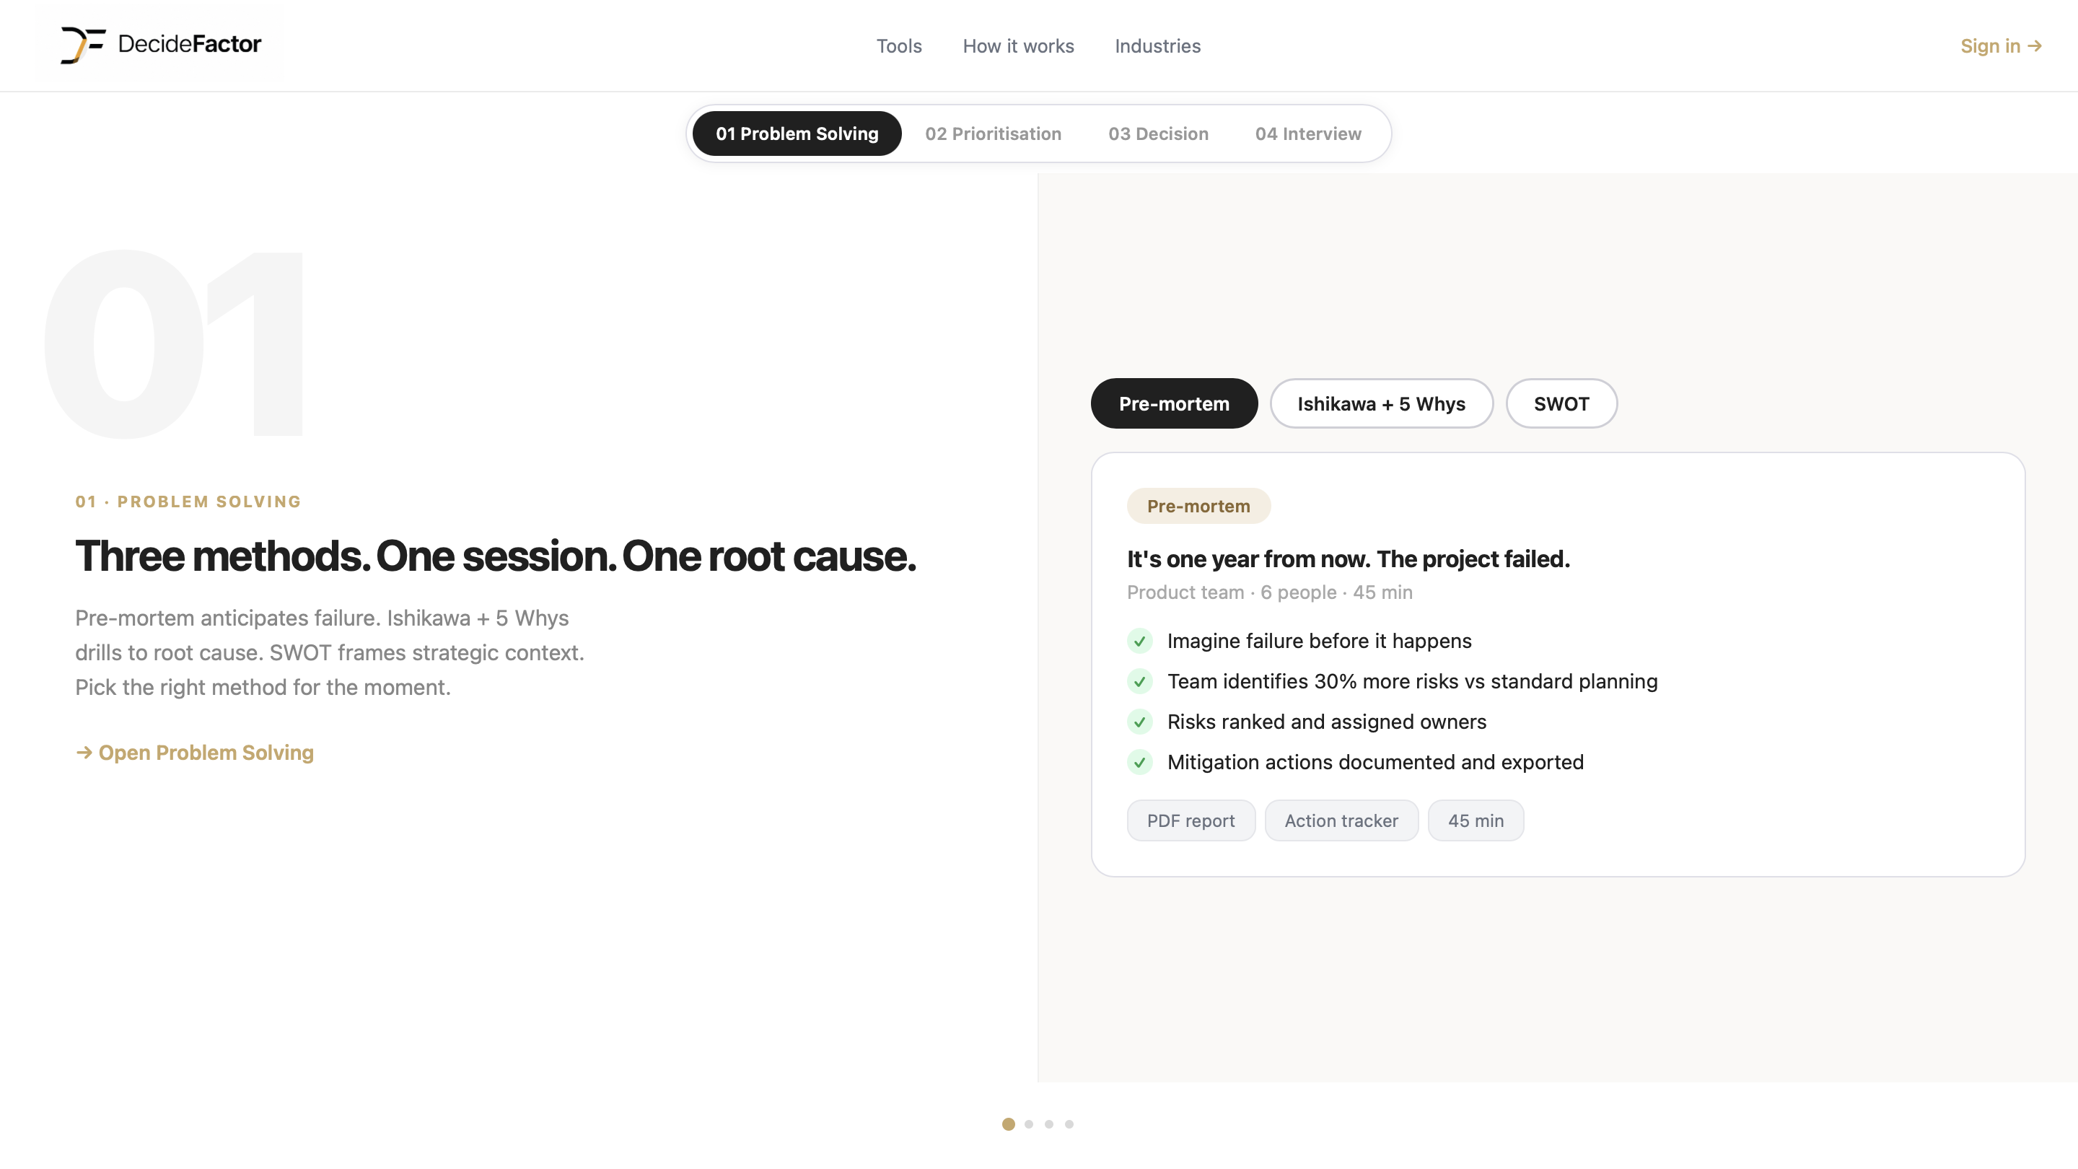Click the first gold carousel dot

coord(1009,1124)
